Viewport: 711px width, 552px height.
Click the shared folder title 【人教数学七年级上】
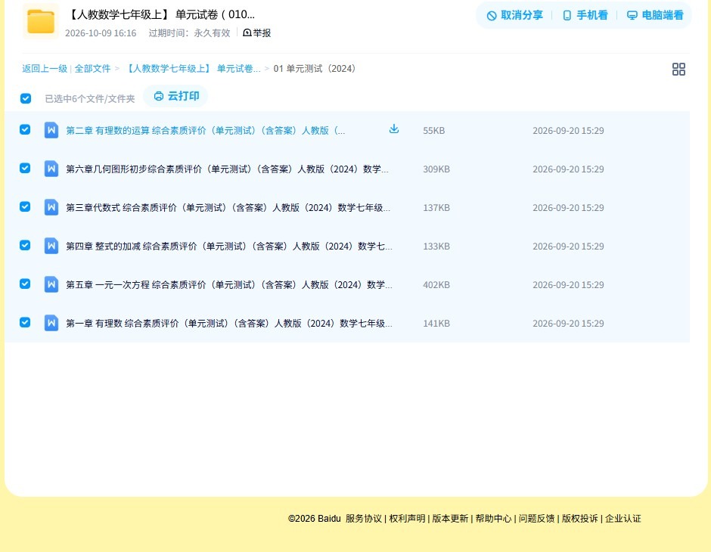(x=161, y=14)
